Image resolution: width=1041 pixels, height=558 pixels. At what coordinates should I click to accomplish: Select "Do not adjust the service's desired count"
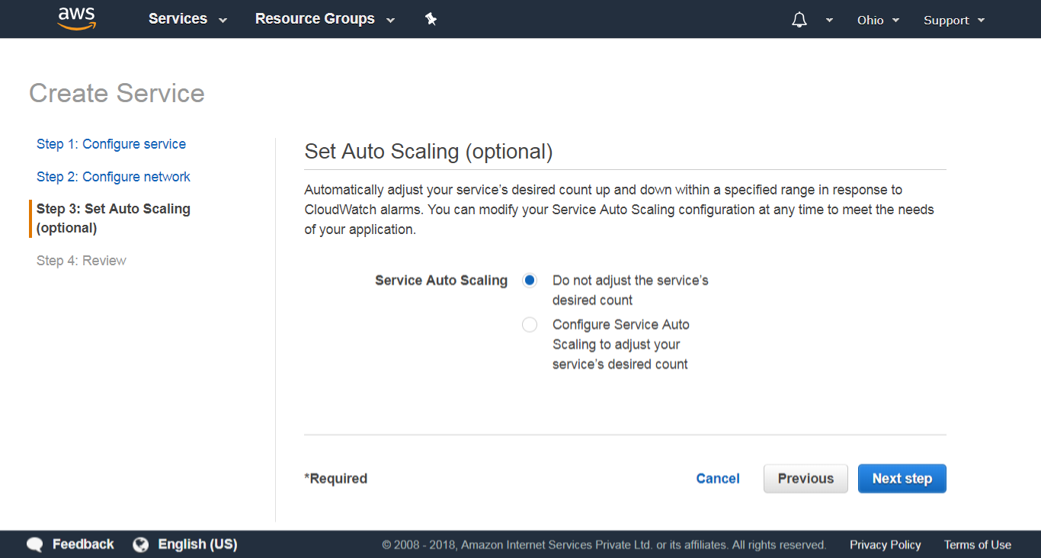point(530,281)
